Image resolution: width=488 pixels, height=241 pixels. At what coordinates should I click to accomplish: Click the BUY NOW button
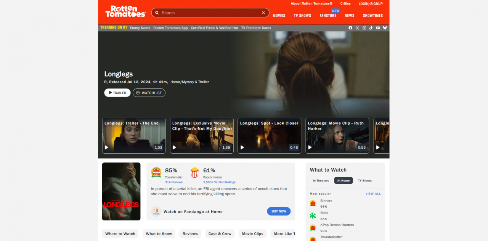(x=279, y=211)
